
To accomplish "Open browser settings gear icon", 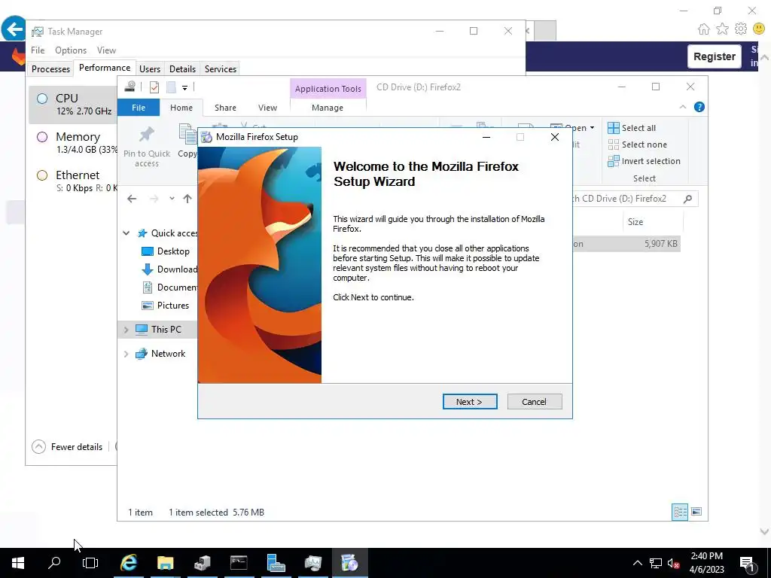I will coord(741,29).
